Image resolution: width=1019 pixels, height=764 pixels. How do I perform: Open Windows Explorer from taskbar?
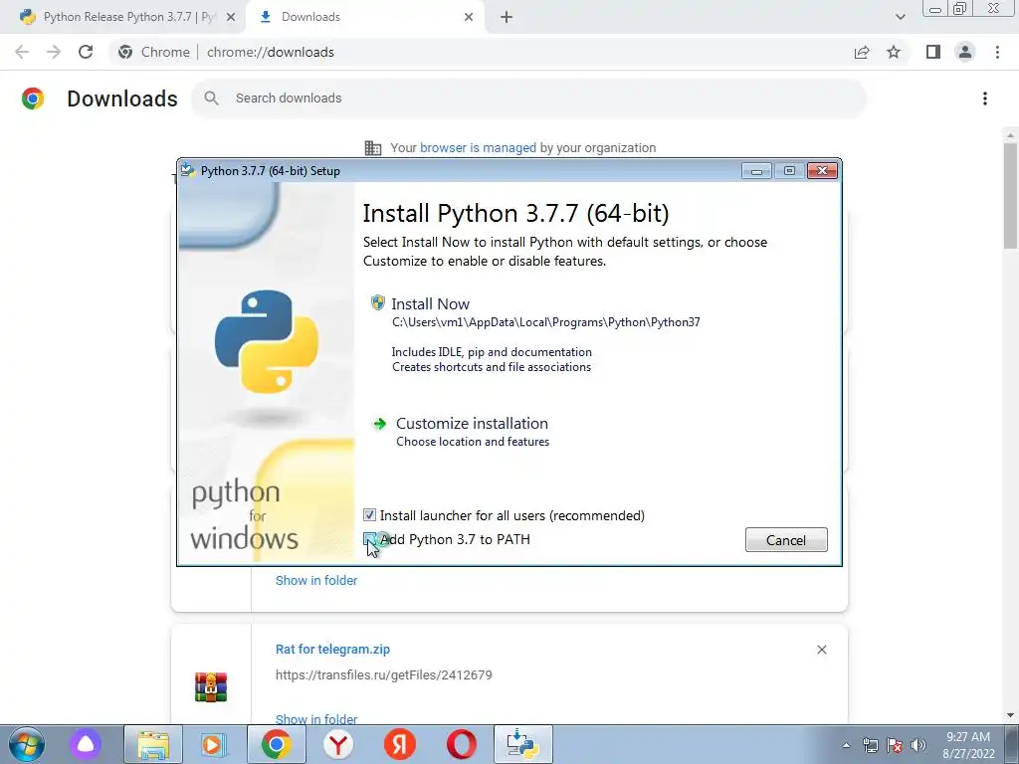coord(152,744)
